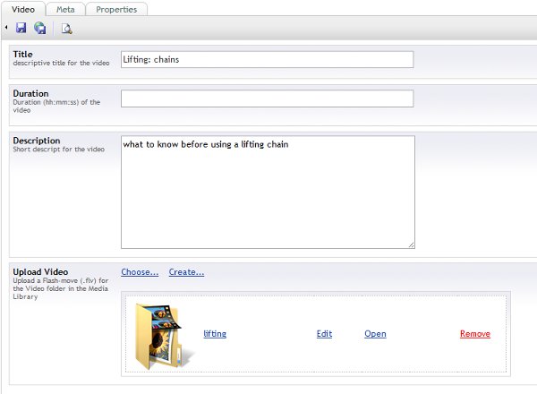Click the small toolbar collapse arrow
Screen dimensions: 537x394
[6, 27]
